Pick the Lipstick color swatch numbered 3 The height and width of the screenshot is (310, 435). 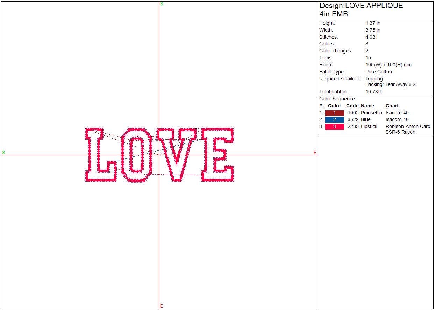coord(334,126)
